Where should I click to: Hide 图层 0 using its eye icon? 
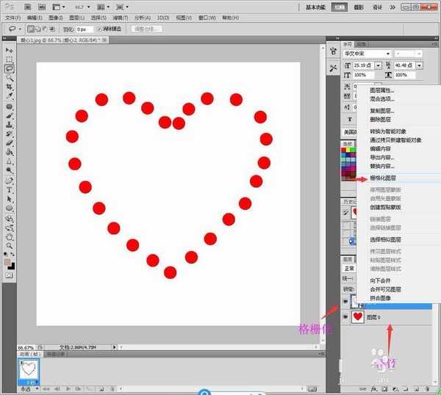tap(346, 316)
